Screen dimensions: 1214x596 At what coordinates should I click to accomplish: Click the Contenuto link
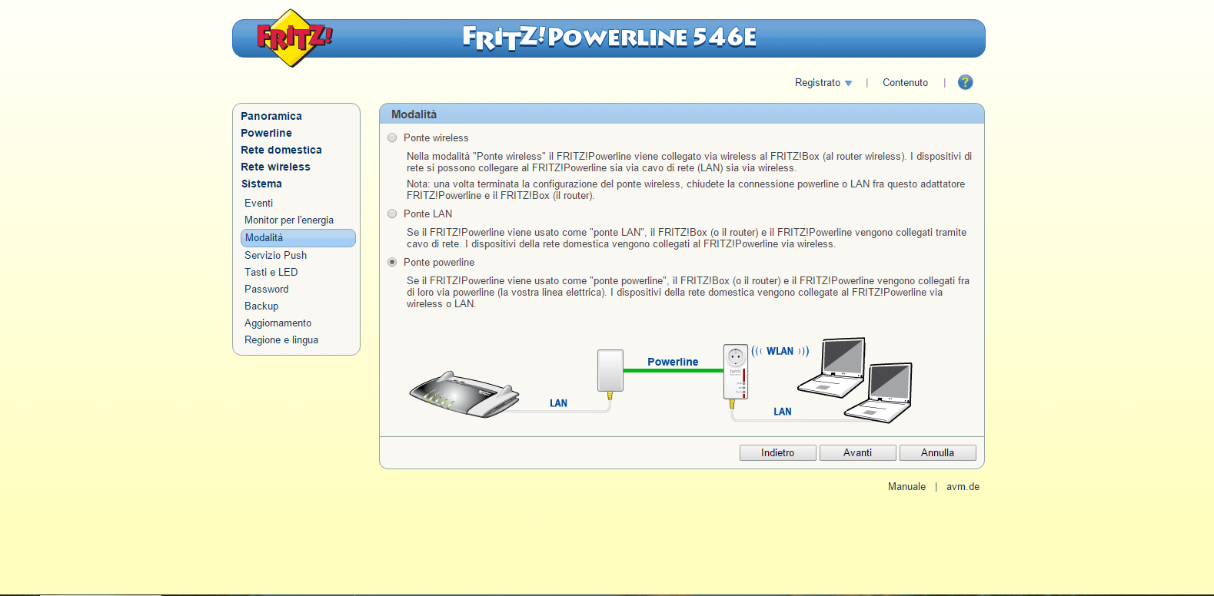point(905,83)
